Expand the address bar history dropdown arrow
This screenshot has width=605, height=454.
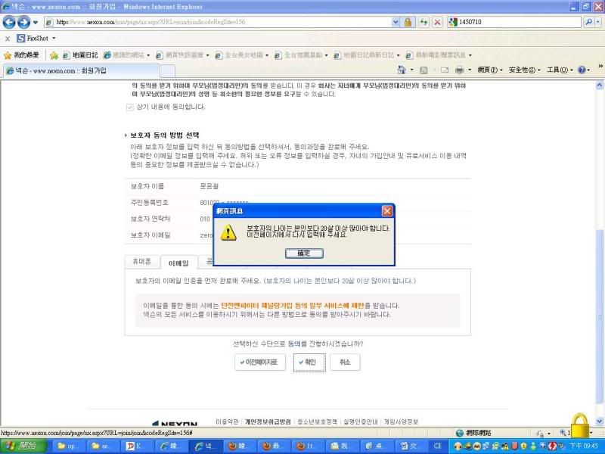(396, 22)
